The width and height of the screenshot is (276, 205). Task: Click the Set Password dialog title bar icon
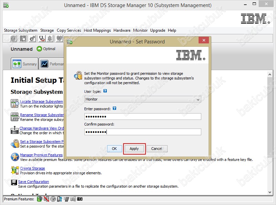[70, 41]
